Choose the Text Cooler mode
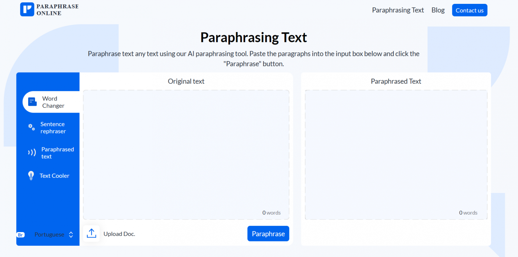The image size is (518, 257). [54, 176]
